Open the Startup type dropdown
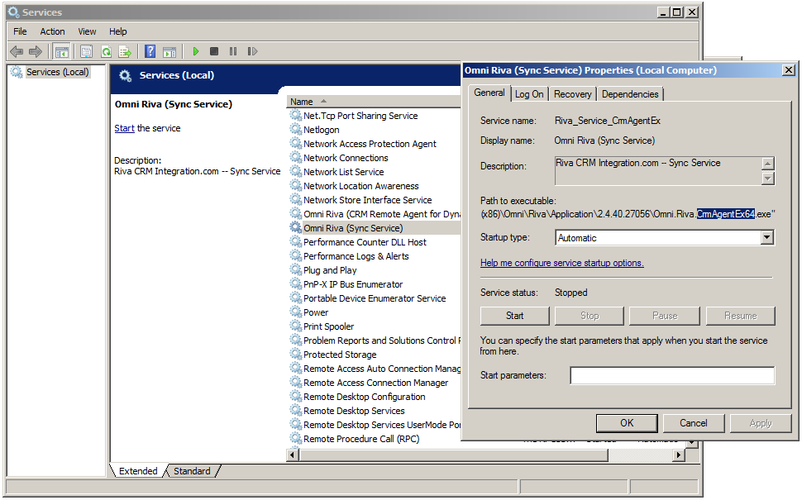This screenshot has width=802, height=500. 766,237
